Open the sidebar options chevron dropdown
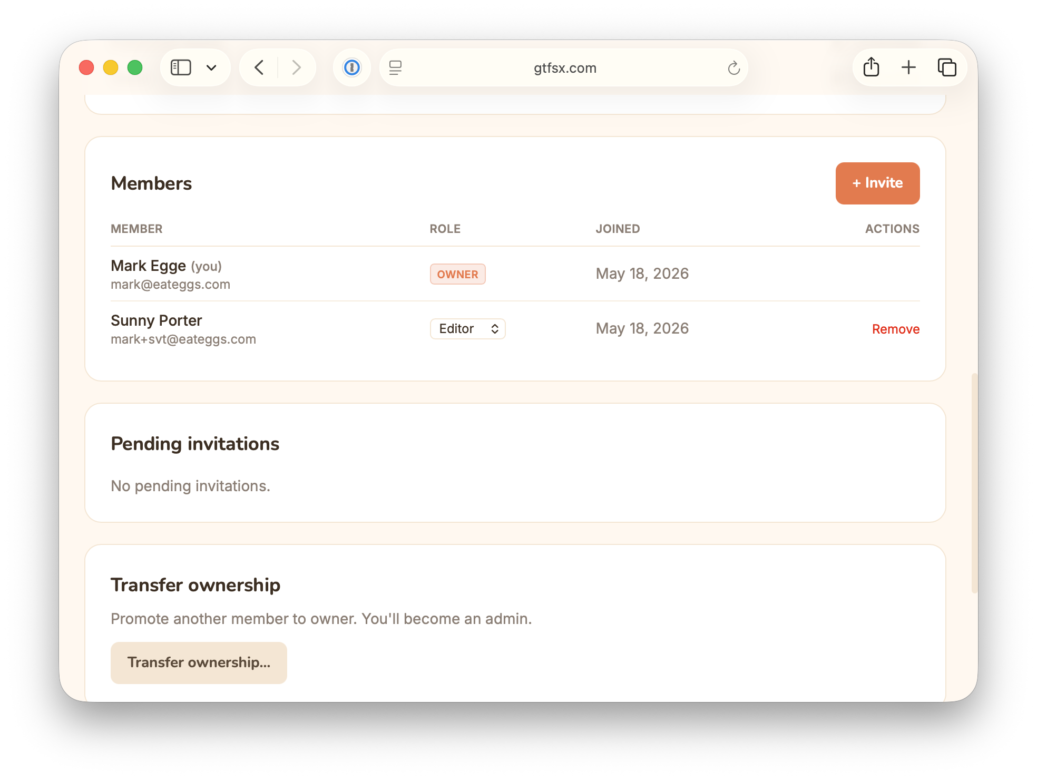Screen dimensions: 1037x780 click(x=211, y=67)
